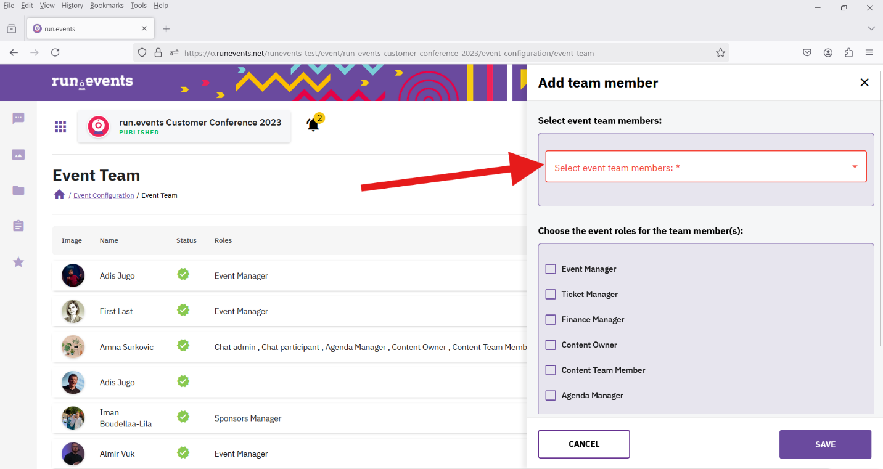Select the Iman Boudellaa-Lila name
The height and width of the screenshot is (469, 883).
tap(126, 418)
